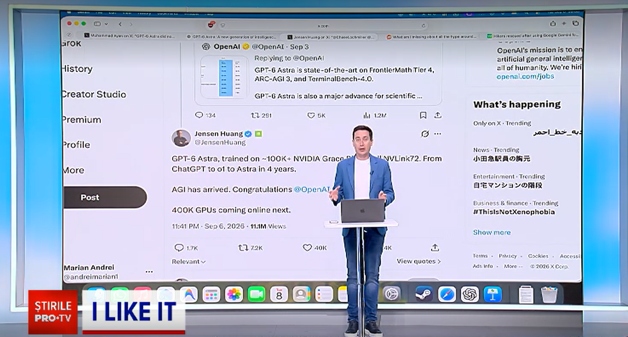View analytics of OpenAI post (1.2M)
This screenshot has width=628, height=337.
pyautogui.click(x=374, y=115)
